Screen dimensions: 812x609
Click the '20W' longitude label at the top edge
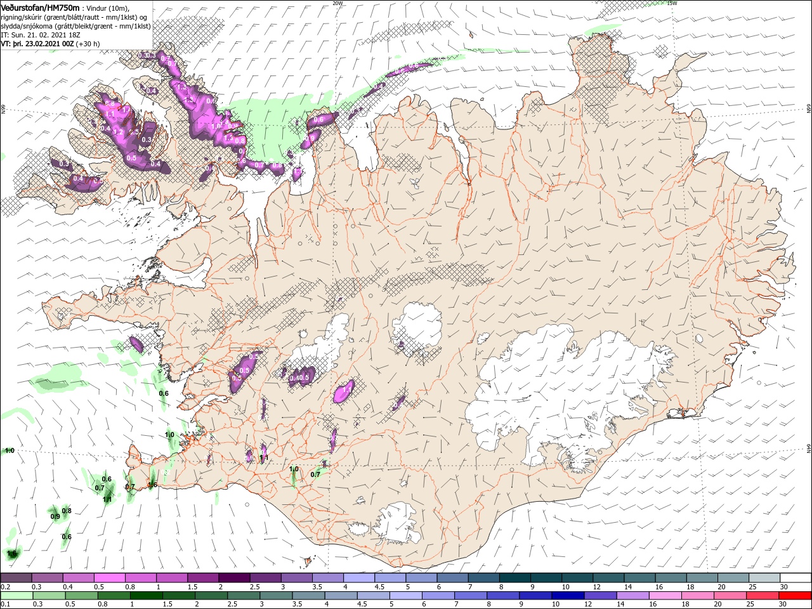coord(337,3)
